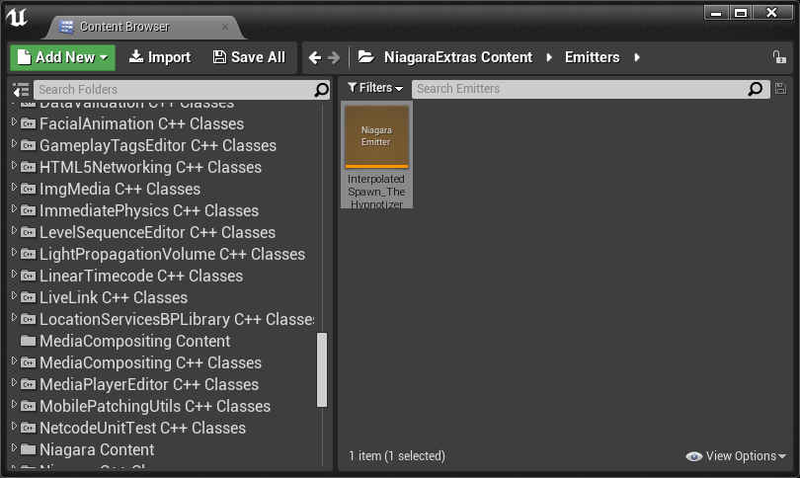Select ImmediatePhysics C++ Classes row
This screenshot has height=478, width=800.
[x=163, y=210]
